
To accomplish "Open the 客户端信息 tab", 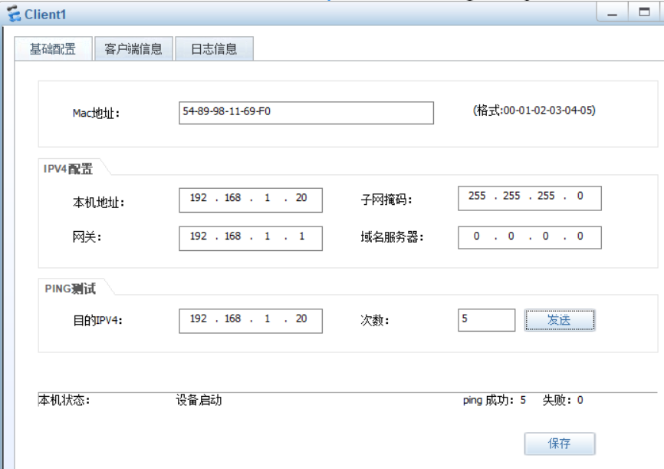I will pos(133,49).
